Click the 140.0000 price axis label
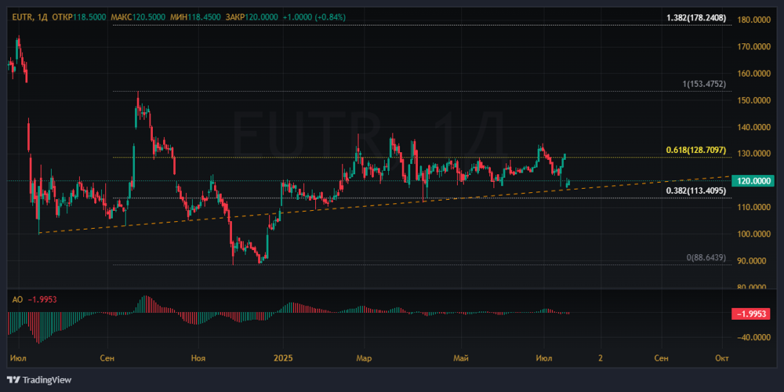This screenshot has height=392, width=784. 752,127
